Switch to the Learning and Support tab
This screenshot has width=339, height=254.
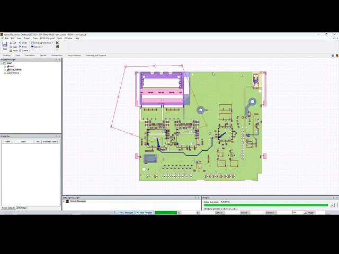coord(96,56)
